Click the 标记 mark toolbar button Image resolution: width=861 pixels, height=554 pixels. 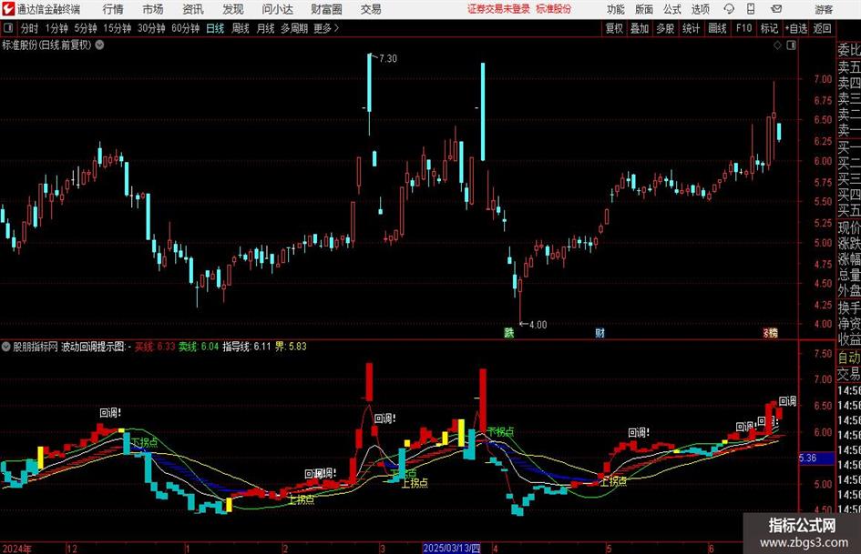coord(769,28)
